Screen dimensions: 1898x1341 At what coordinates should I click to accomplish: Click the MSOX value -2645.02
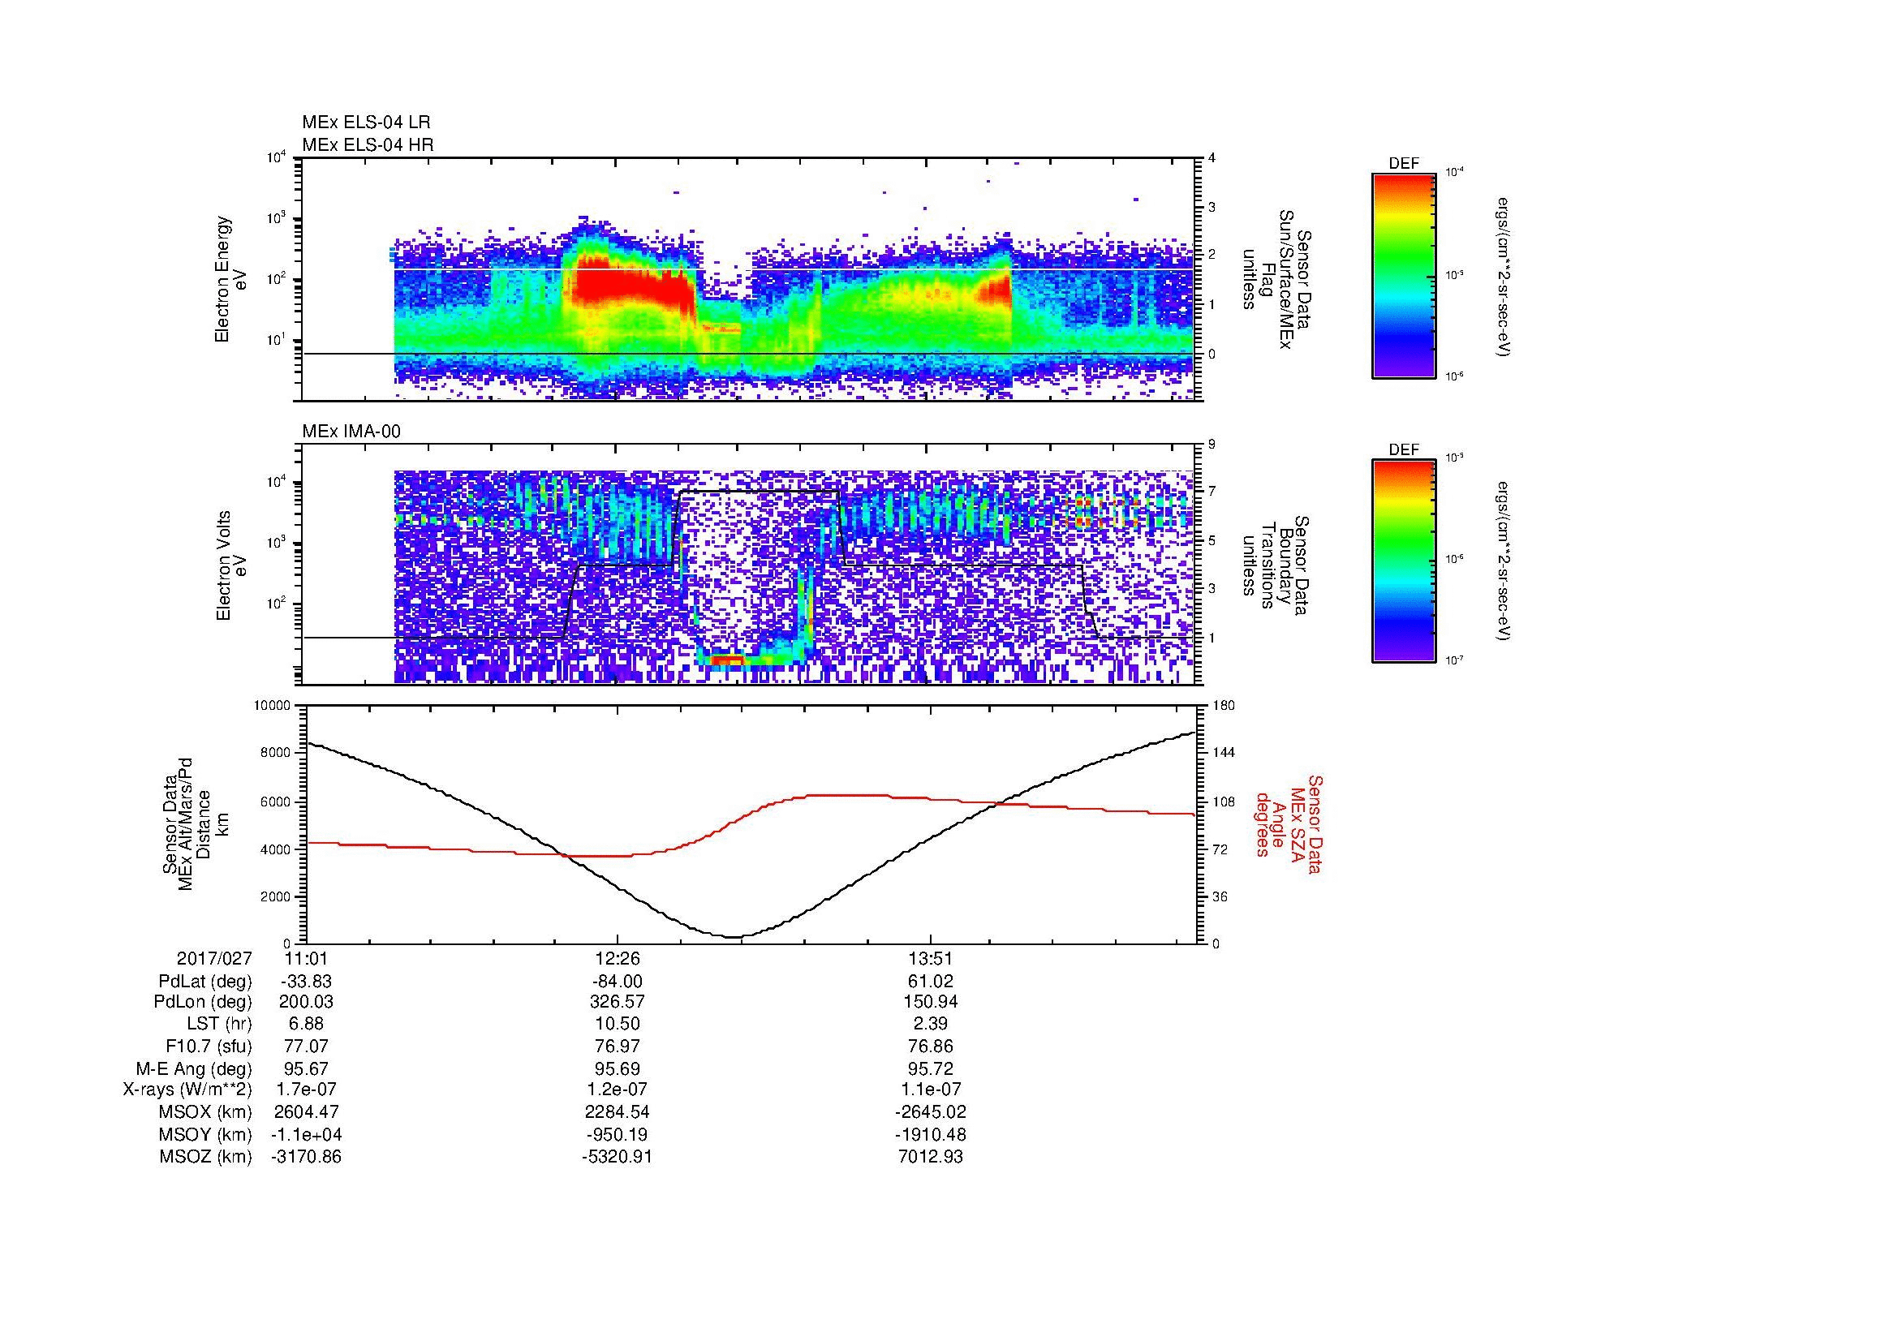(x=931, y=1113)
